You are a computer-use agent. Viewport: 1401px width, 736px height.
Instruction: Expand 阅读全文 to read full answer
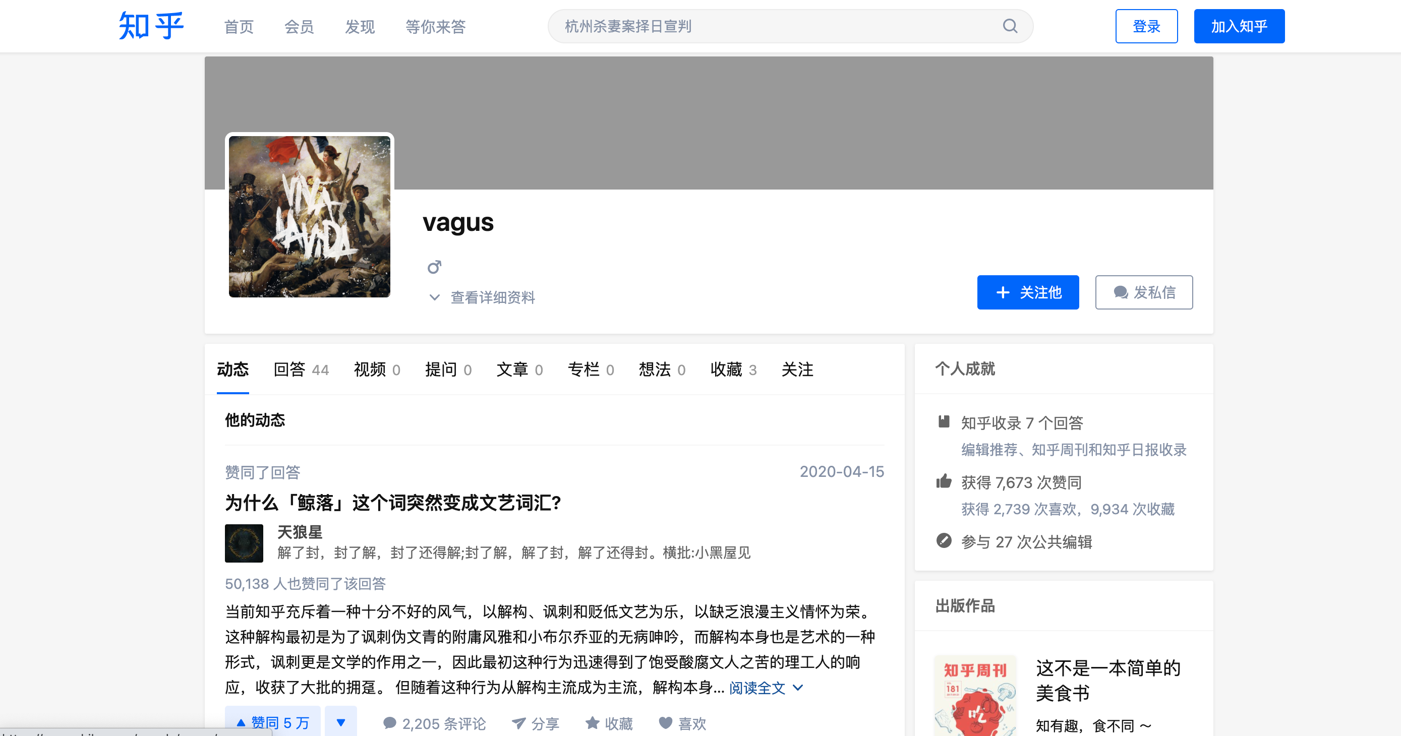coord(757,688)
